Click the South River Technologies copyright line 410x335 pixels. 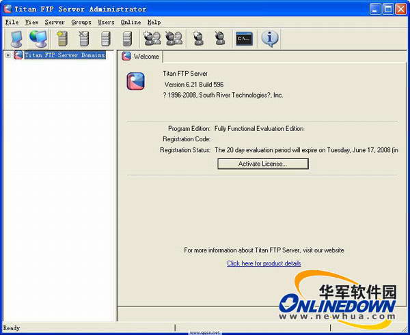[x=223, y=95]
